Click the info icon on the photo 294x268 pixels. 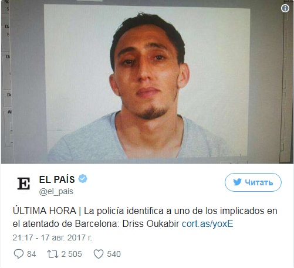285,8
